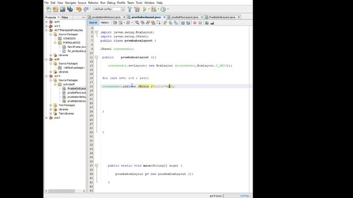Select the <default package> tree item
This screenshot has height=198, width=353.
[x=74, y=68]
